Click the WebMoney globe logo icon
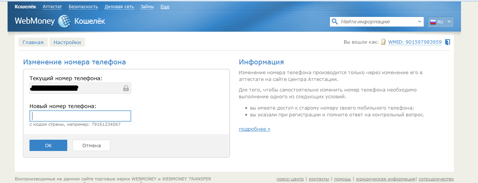Image resolution: width=478 pixels, height=183 pixels. [x=64, y=21]
